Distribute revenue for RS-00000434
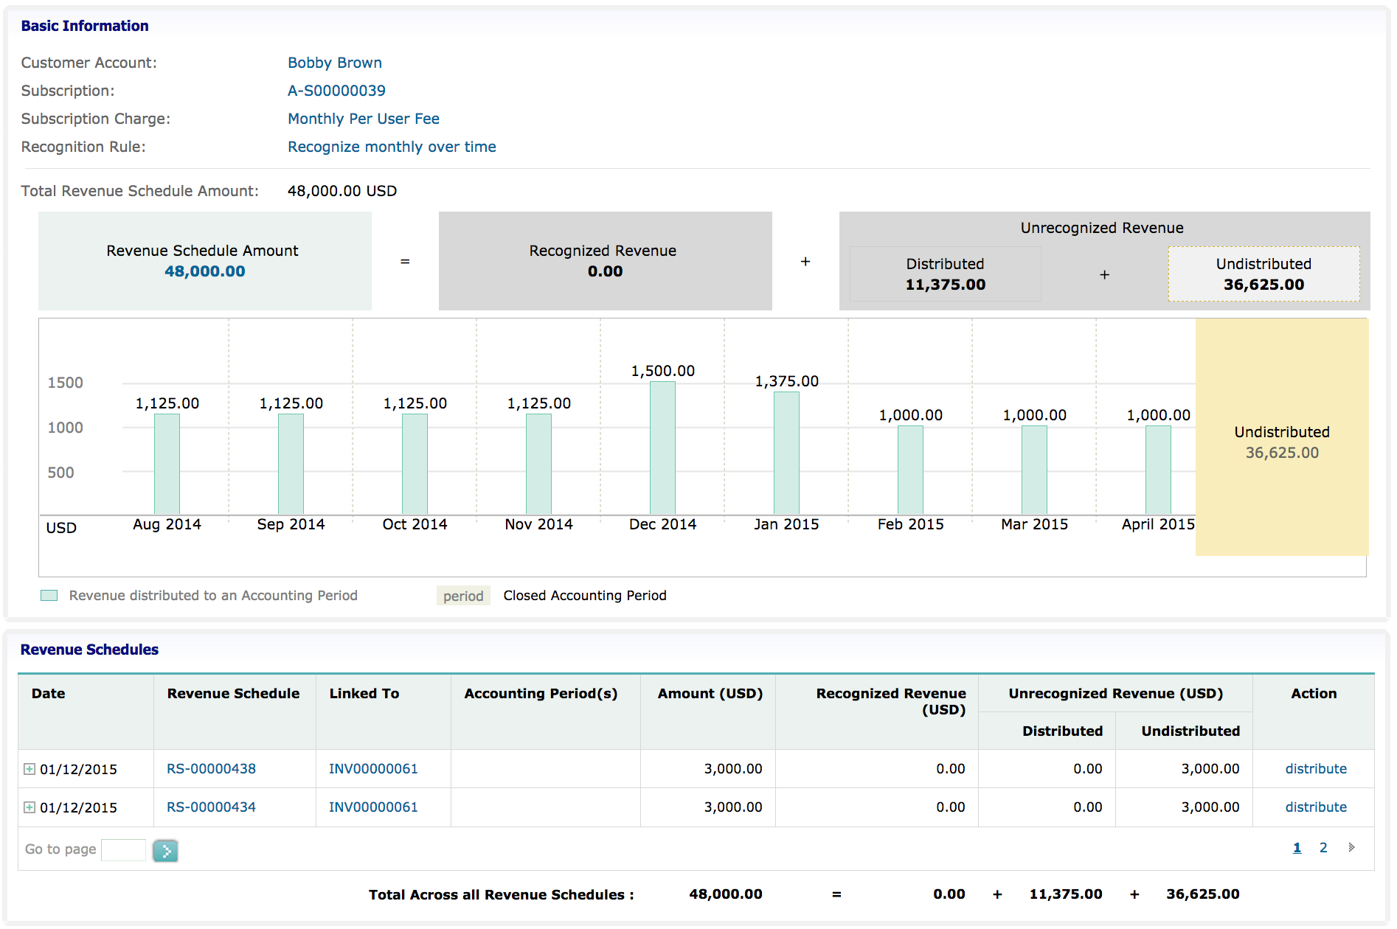The height and width of the screenshot is (929, 1397). click(x=1315, y=807)
